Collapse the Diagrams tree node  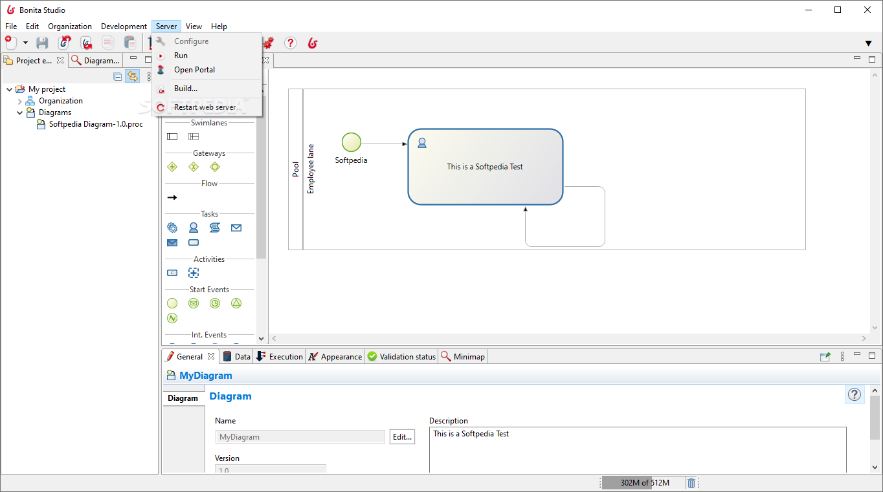[19, 112]
